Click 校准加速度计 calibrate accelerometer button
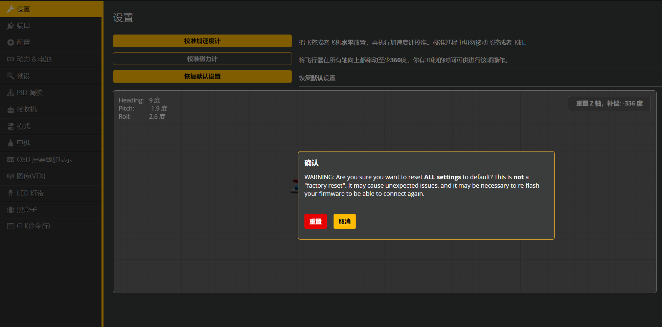Screen dimensions: 662x327 [x=202, y=41]
